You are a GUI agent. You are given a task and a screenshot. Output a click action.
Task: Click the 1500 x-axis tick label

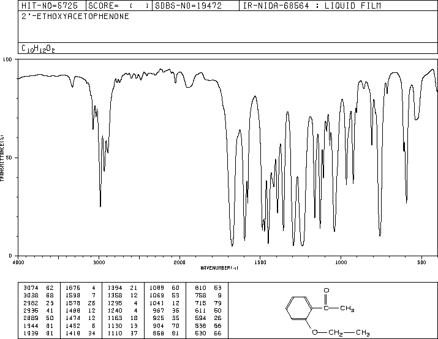[260, 262]
